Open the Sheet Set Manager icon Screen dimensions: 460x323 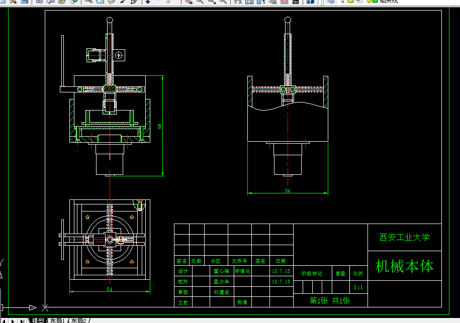pyautogui.click(x=272, y=2)
